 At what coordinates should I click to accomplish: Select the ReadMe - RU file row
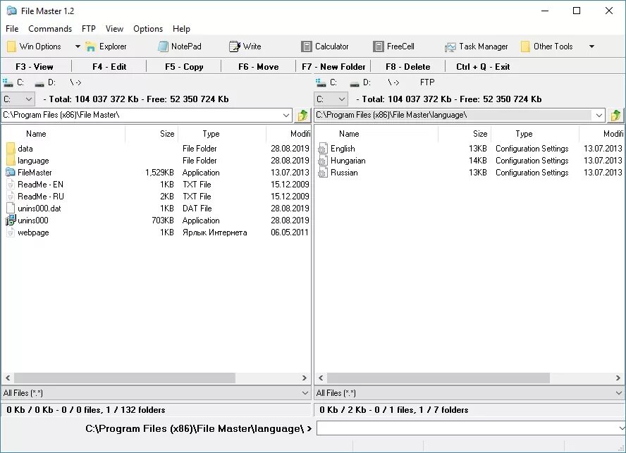157,197
